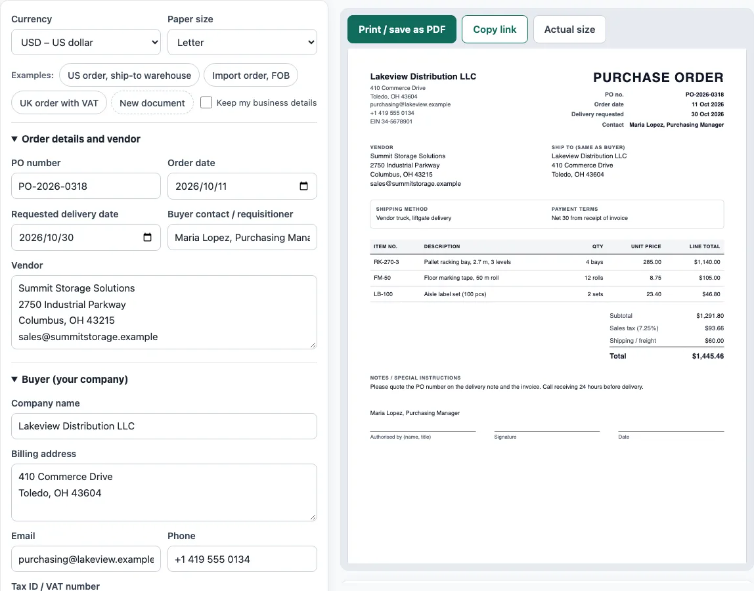754x591 pixels.
Task: Click purchasing@lakeview.example in preview header
Action: click(x=410, y=104)
